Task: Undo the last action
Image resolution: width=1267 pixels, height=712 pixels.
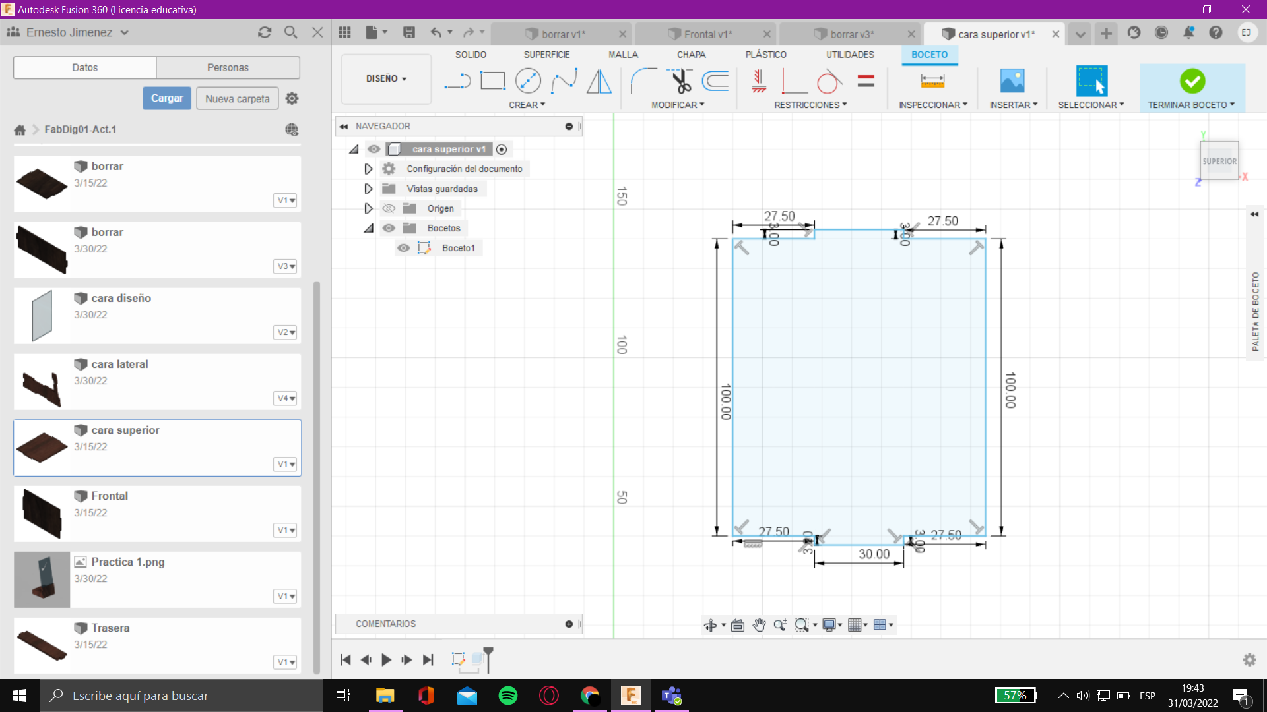Action: [436, 33]
